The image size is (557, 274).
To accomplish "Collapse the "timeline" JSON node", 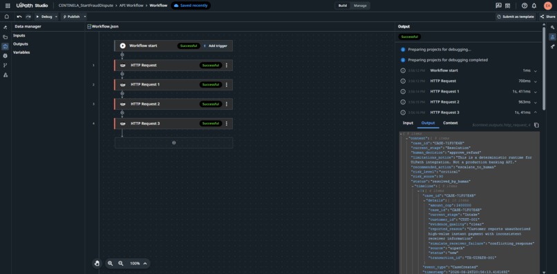I will click(x=413, y=186).
